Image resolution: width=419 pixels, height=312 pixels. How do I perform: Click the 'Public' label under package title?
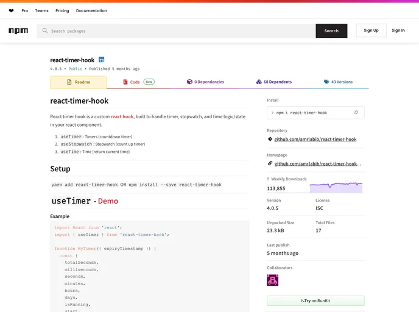[76, 69]
